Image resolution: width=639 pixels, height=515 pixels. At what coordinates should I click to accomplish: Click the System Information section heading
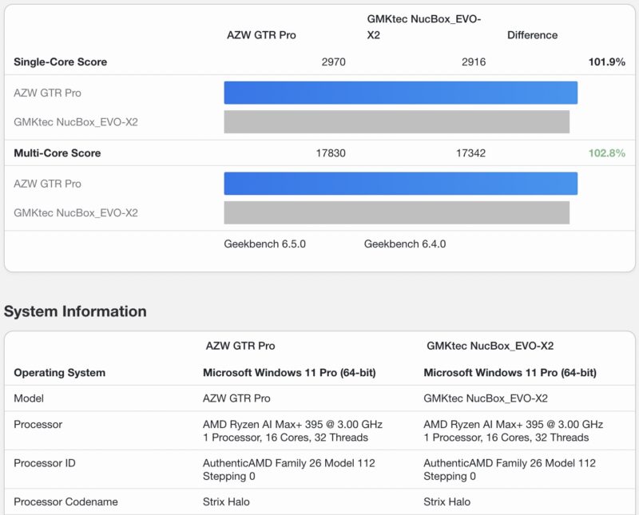74,311
